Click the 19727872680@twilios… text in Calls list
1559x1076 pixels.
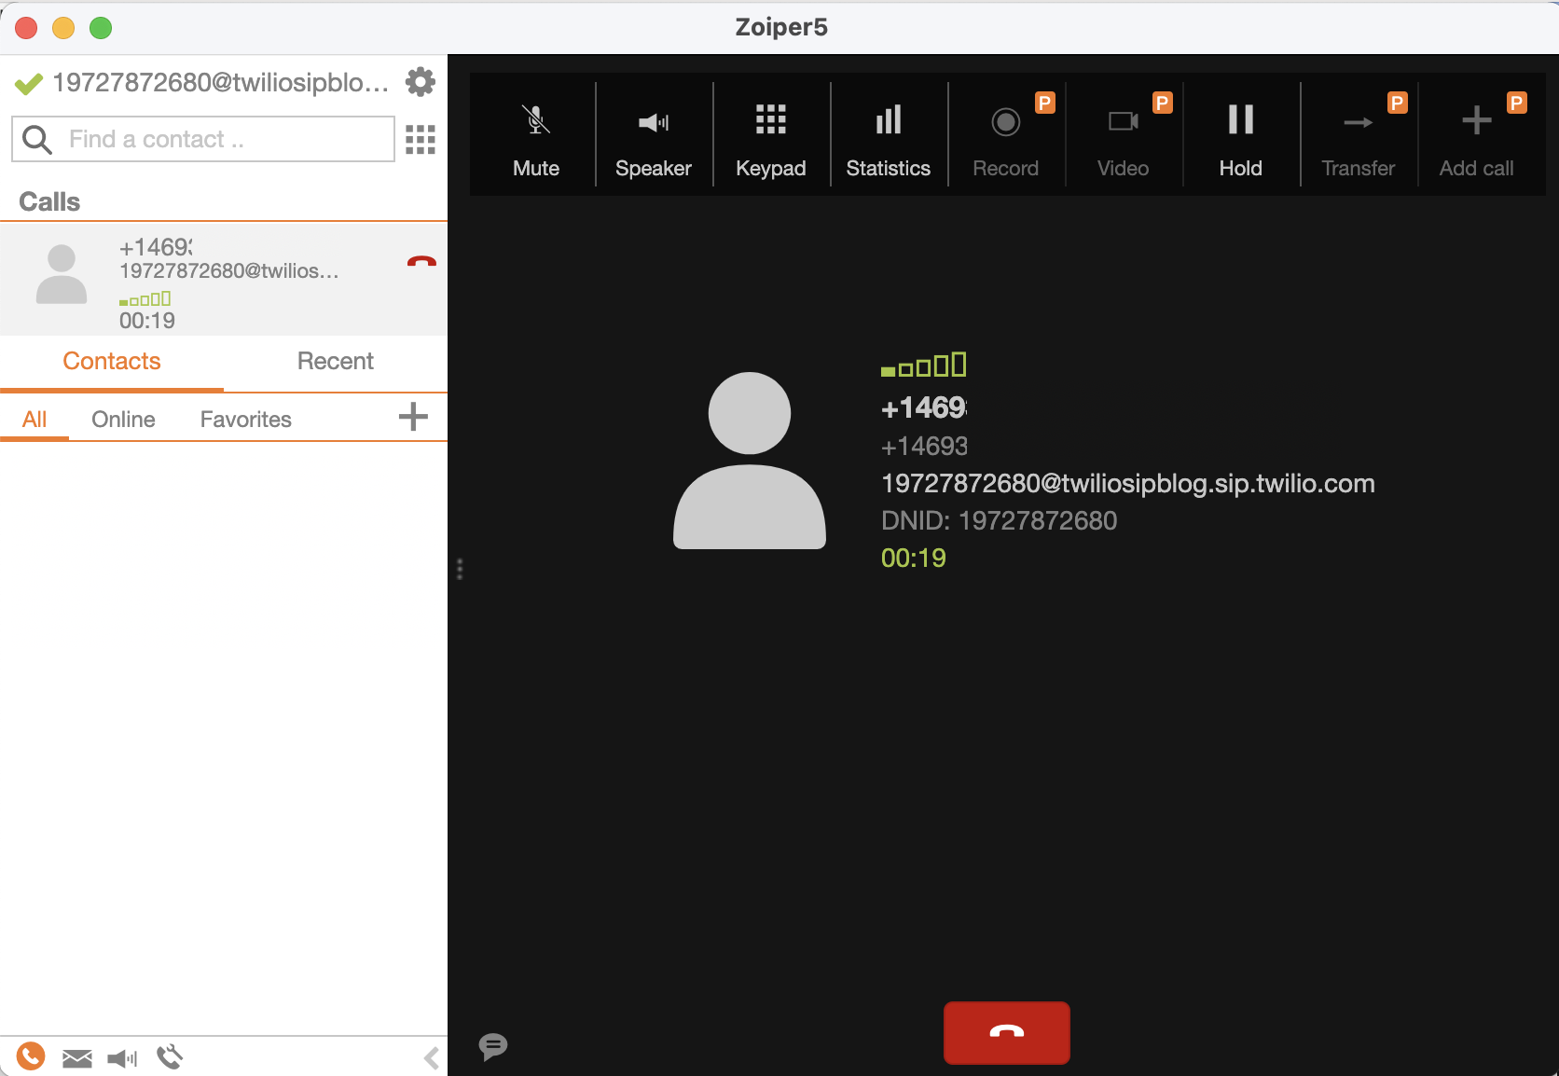pyautogui.click(x=229, y=270)
